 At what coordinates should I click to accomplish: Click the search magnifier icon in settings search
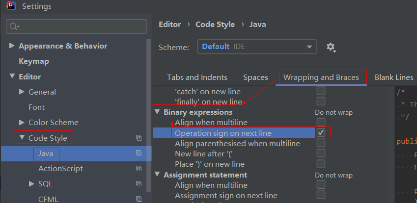(13, 26)
